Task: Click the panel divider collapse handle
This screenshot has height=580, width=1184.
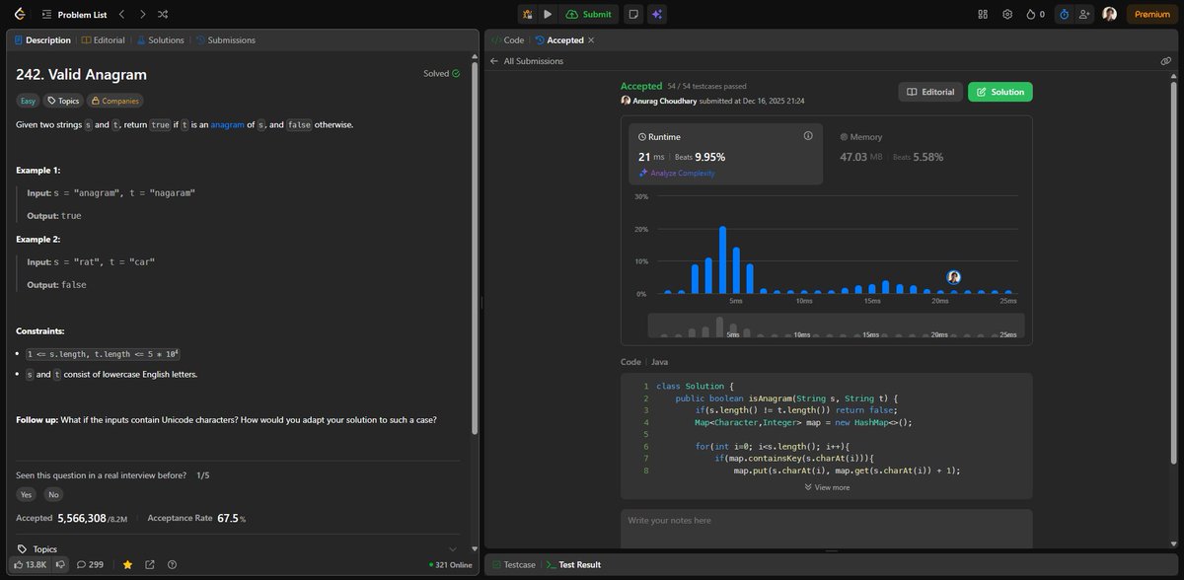Action: (481, 302)
